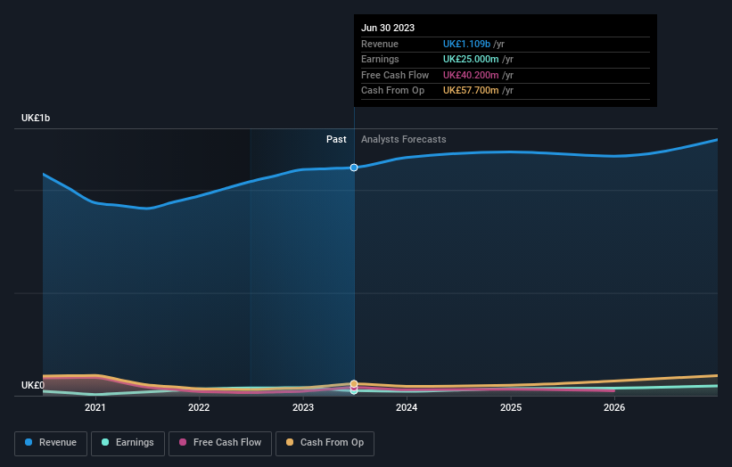
Task: Click the Cash From Op label in tooltip
Action: pos(392,91)
